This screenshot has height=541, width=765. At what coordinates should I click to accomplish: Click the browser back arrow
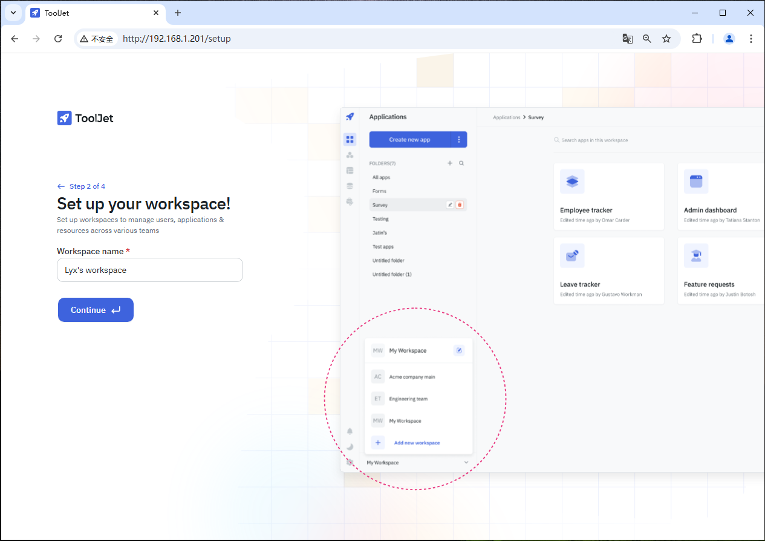(15, 39)
